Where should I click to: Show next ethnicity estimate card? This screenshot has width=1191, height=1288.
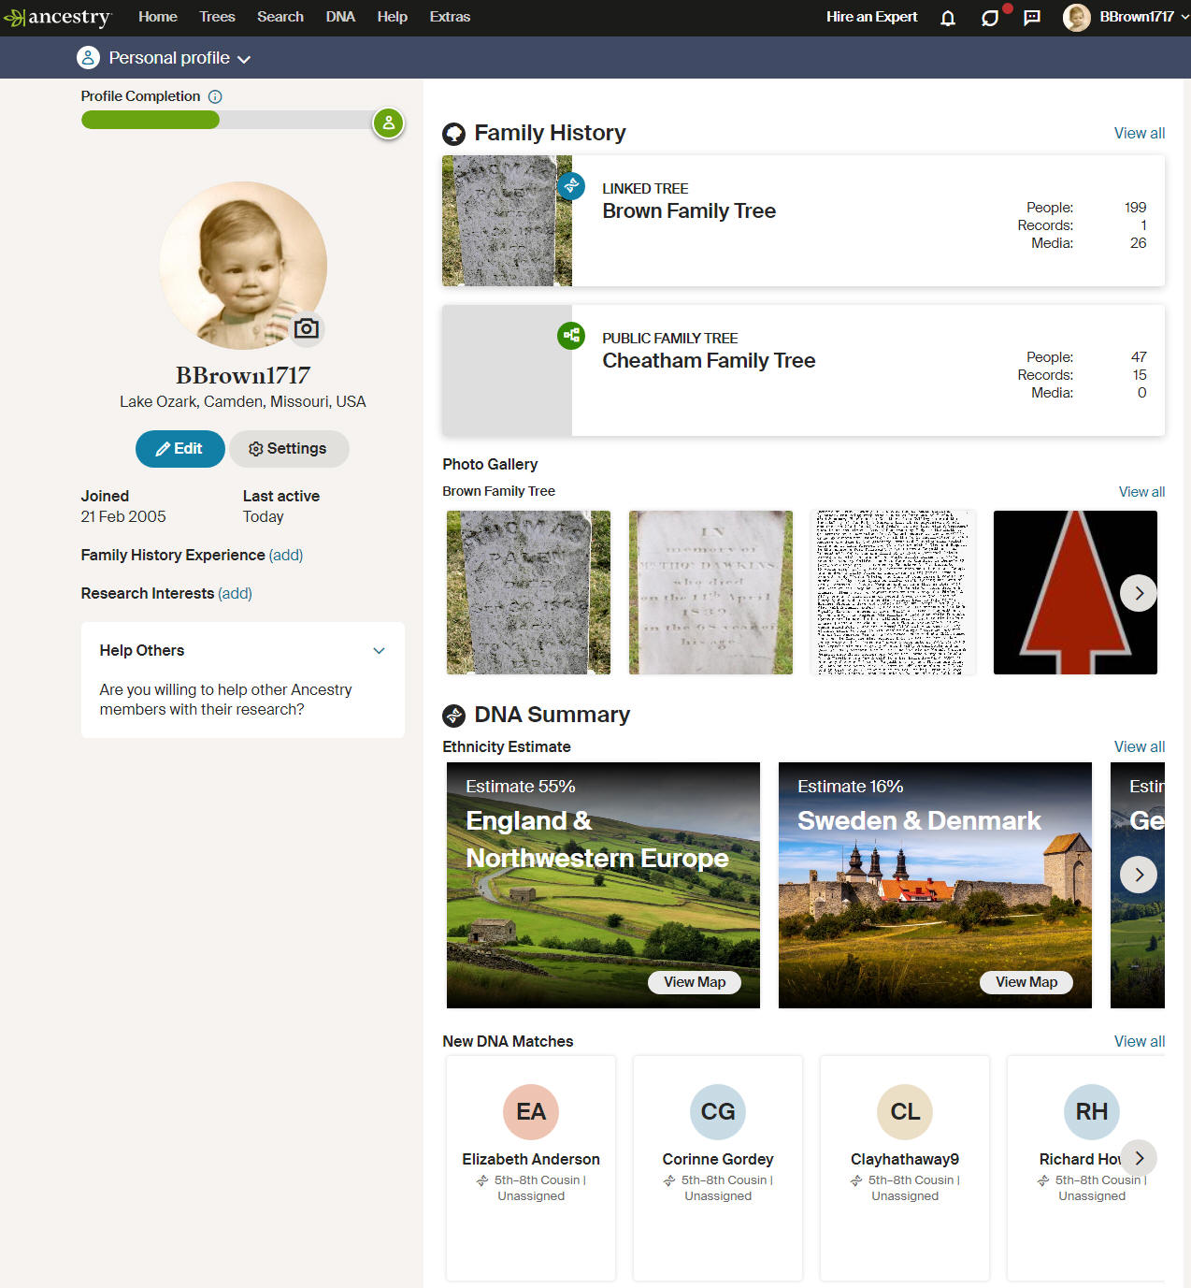tap(1138, 875)
